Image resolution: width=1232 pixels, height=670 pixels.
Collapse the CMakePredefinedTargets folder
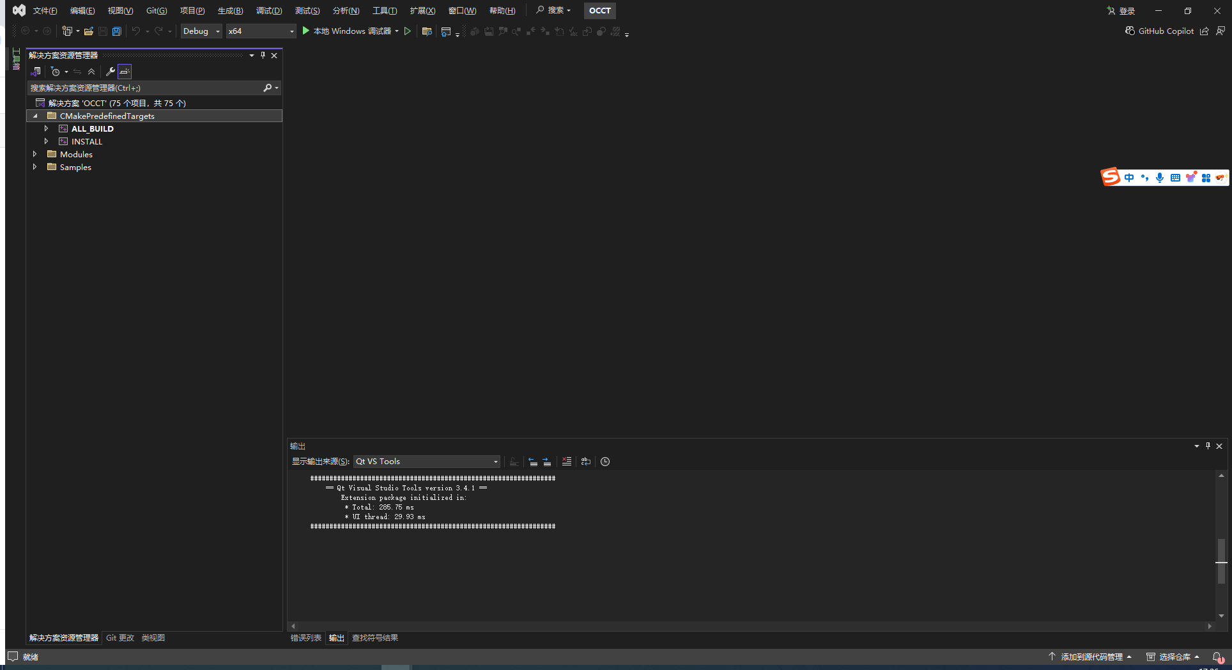[35, 116]
